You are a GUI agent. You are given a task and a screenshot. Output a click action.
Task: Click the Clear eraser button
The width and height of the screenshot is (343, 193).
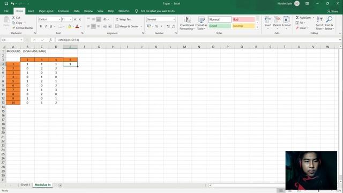point(301,28)
